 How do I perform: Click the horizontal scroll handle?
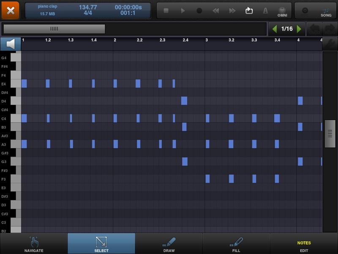point(55,29)
